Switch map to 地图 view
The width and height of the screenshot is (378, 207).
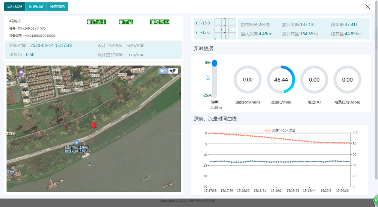pos(173,71)
